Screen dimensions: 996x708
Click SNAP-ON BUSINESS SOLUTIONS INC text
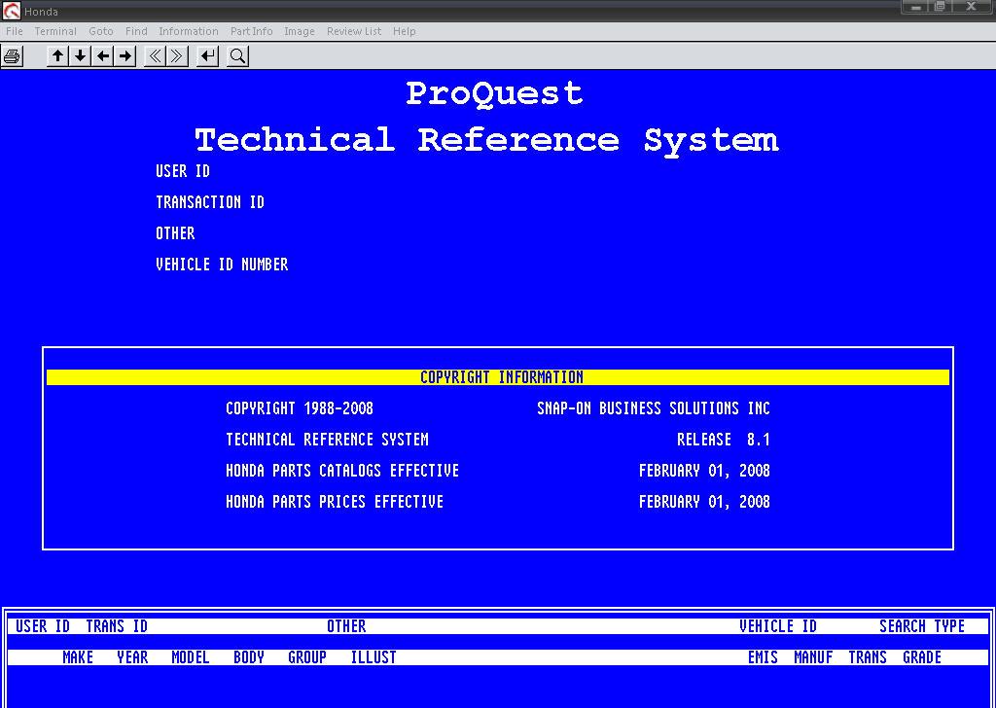654,408
